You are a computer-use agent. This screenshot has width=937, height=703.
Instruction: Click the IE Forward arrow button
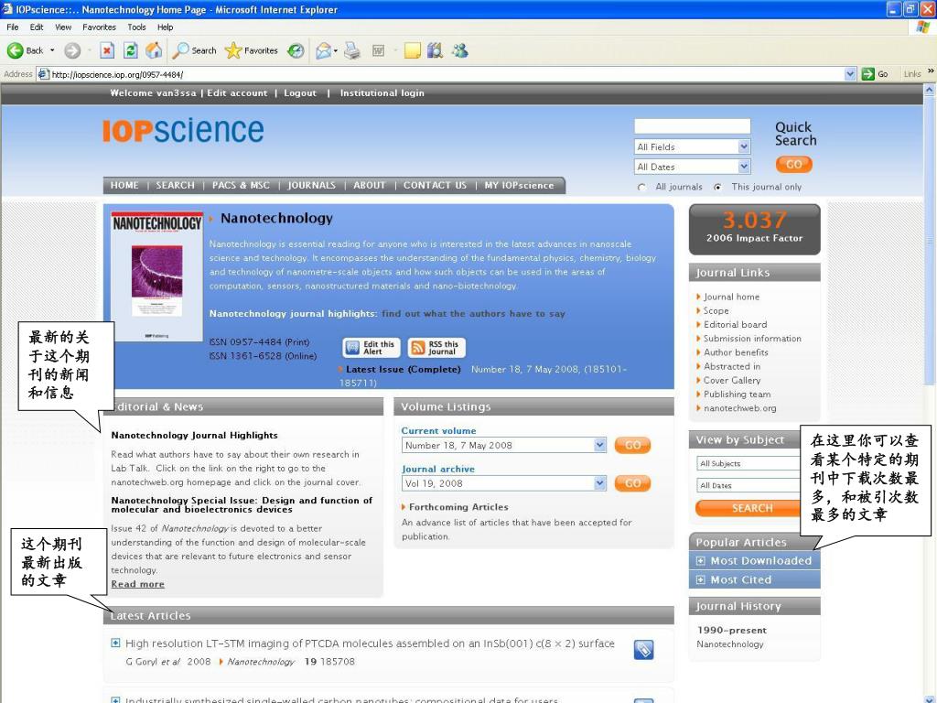[x=72, y=51]
